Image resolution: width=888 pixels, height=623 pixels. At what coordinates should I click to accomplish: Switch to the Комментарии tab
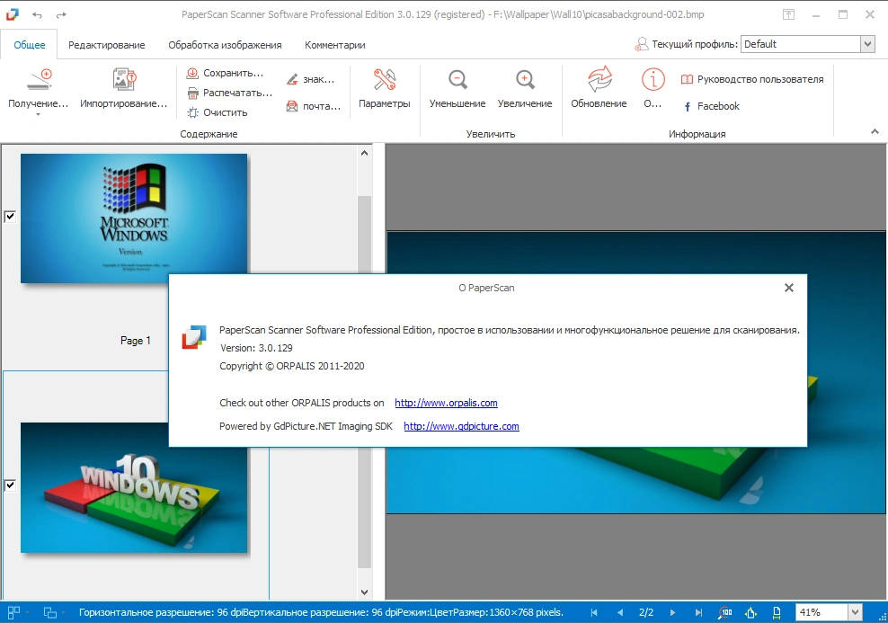pyautogui.click(x=334, y=45)
